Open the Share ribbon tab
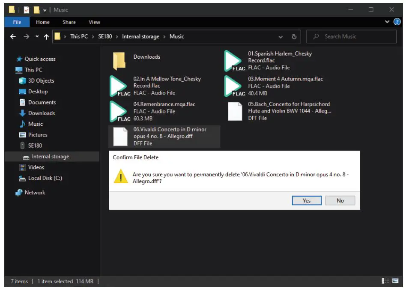The width and height of the screenshot is (406, 288). click(69, 22)
